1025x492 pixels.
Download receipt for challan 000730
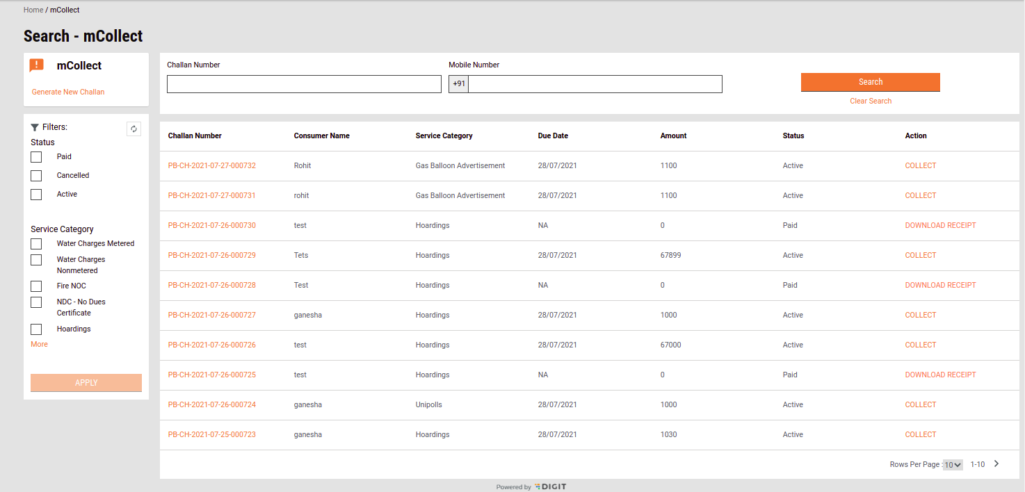click(940, 226)
